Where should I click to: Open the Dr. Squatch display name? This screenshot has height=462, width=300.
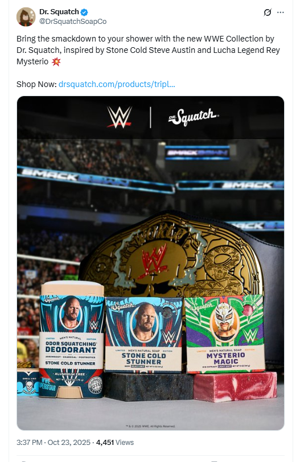(59, 12)
